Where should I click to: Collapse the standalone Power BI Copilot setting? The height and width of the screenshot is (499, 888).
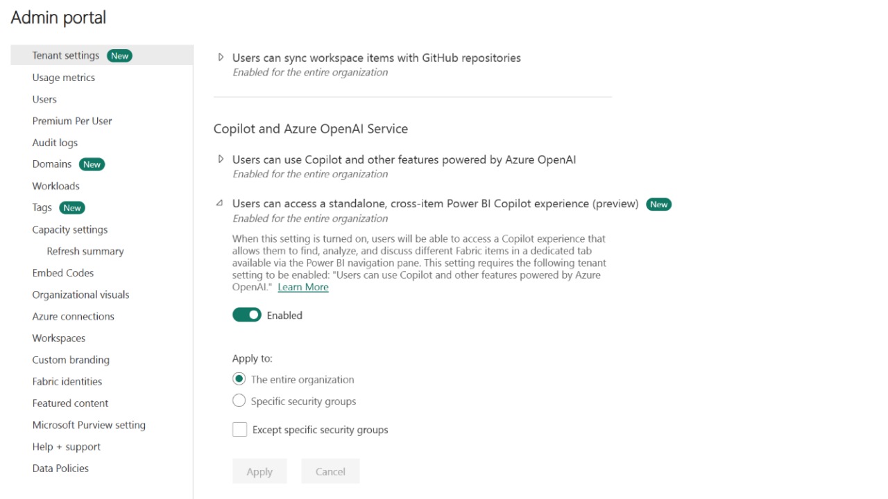click(x=219, y=203)
